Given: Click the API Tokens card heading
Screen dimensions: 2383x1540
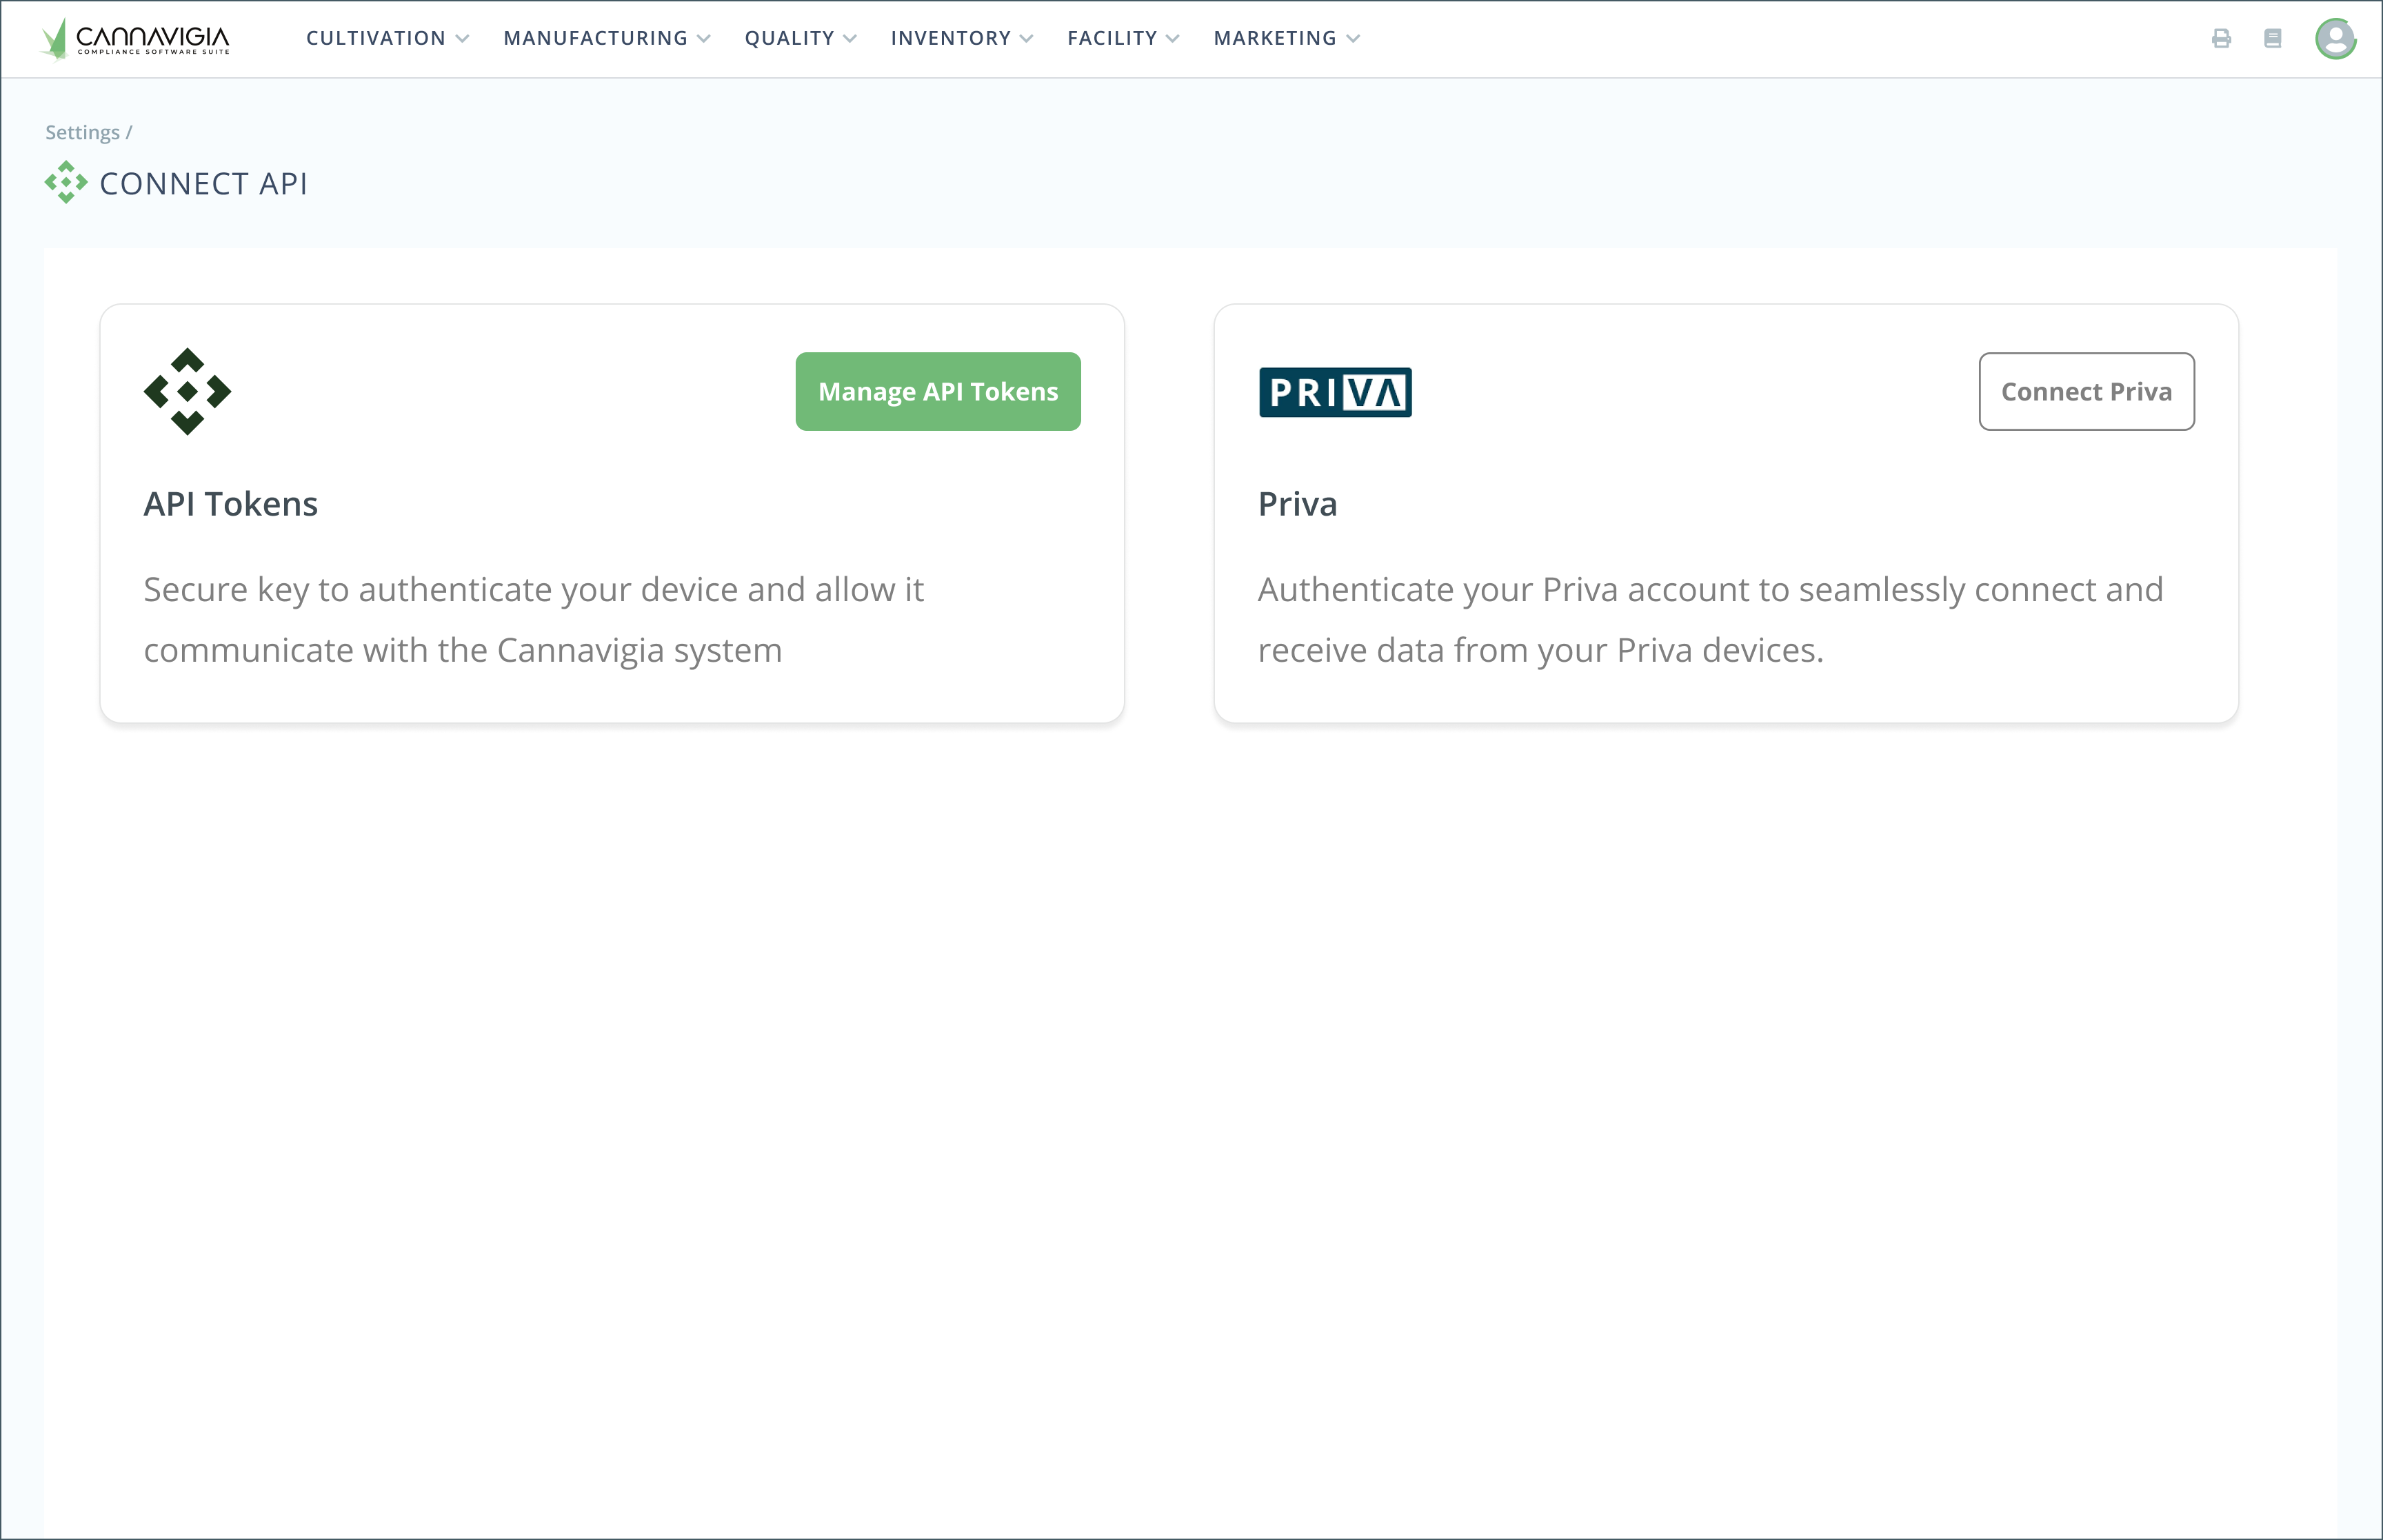Looking at the screenshot, I should (x=231, y=504).
